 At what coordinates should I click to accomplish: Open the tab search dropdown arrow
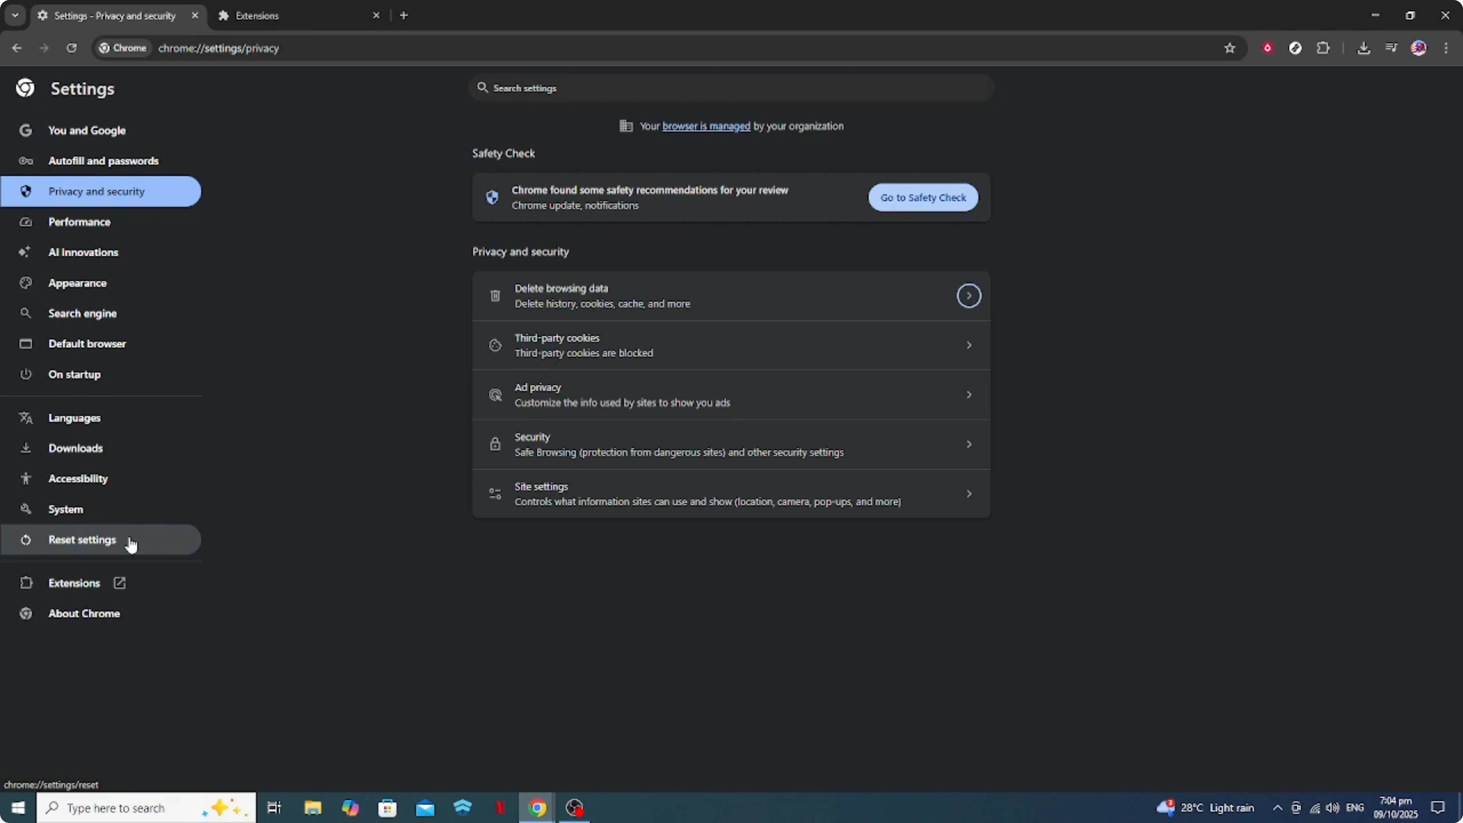[x=15, y=16]
